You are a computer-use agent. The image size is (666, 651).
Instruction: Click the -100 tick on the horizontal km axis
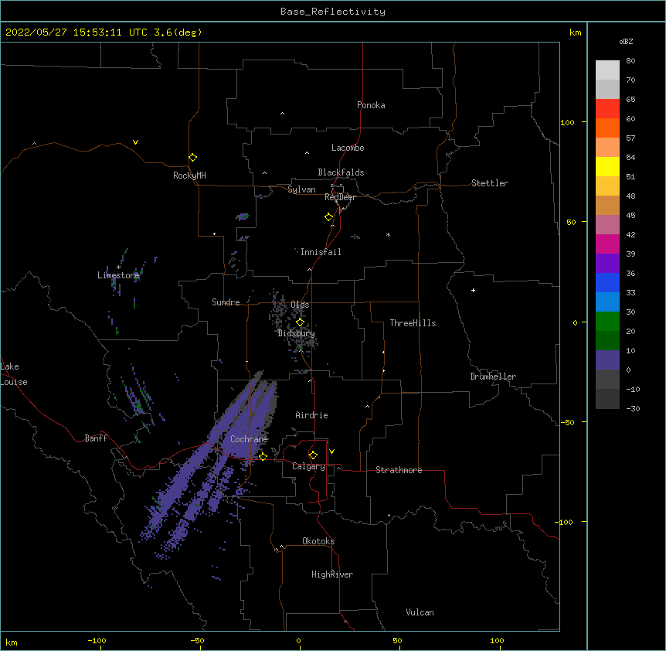coord(97,641)
